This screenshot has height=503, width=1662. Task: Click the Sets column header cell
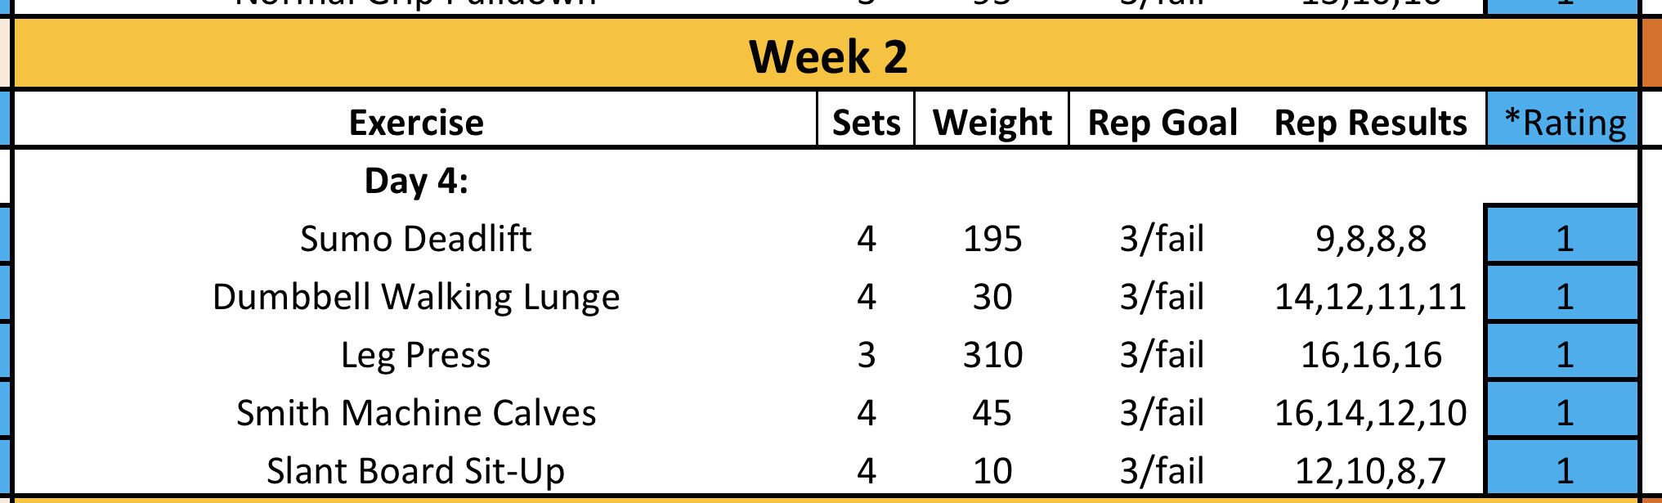tap(866, 123)
